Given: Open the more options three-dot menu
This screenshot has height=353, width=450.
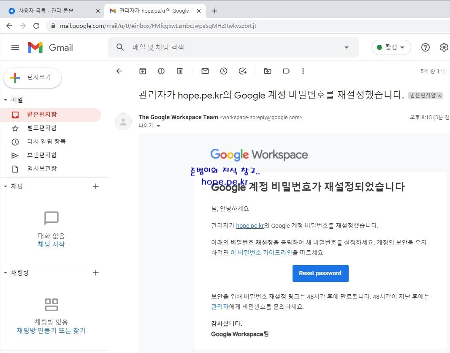Looking at the screenshot, I should point(303,71).
